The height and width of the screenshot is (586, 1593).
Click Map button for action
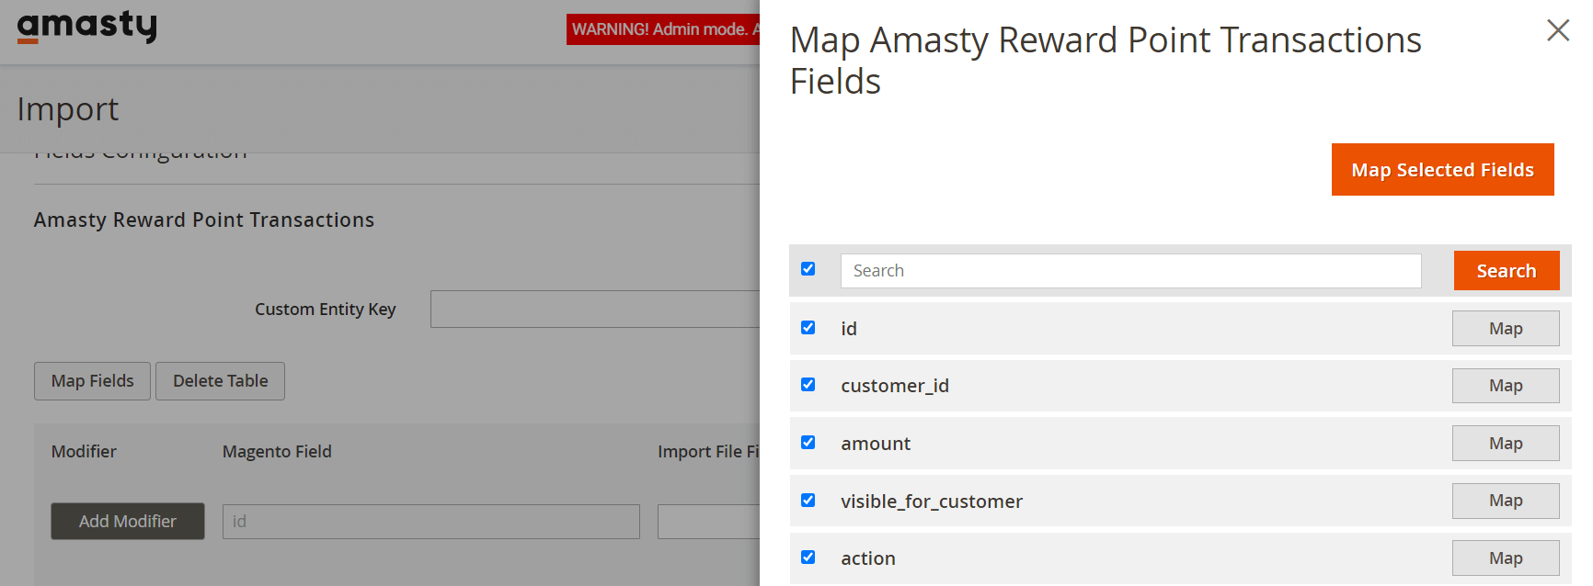(x=1506, y=558)
